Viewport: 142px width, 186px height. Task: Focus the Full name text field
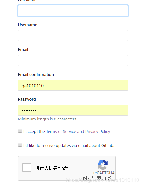coord(73,11)
